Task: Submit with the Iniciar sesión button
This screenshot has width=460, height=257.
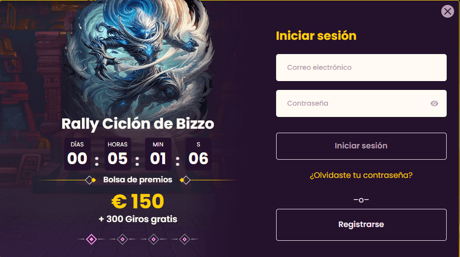Action: click(x=361, y=146)
